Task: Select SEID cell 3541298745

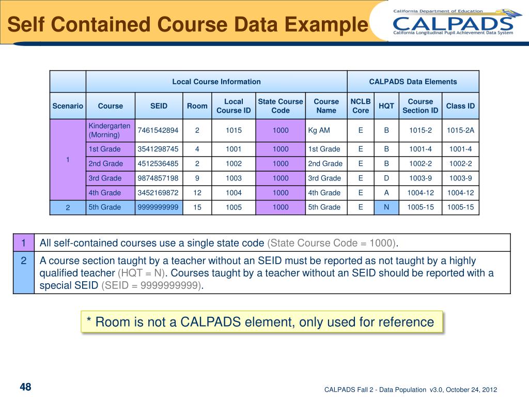Action: pyautogui.click(x=159, y=149)
